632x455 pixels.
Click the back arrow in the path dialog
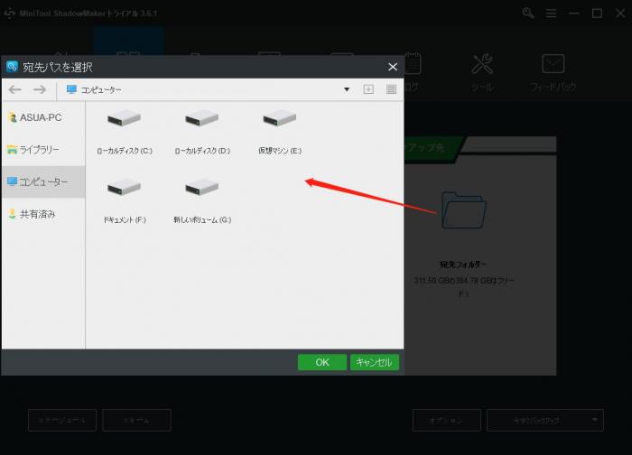[x=15, y=89]
